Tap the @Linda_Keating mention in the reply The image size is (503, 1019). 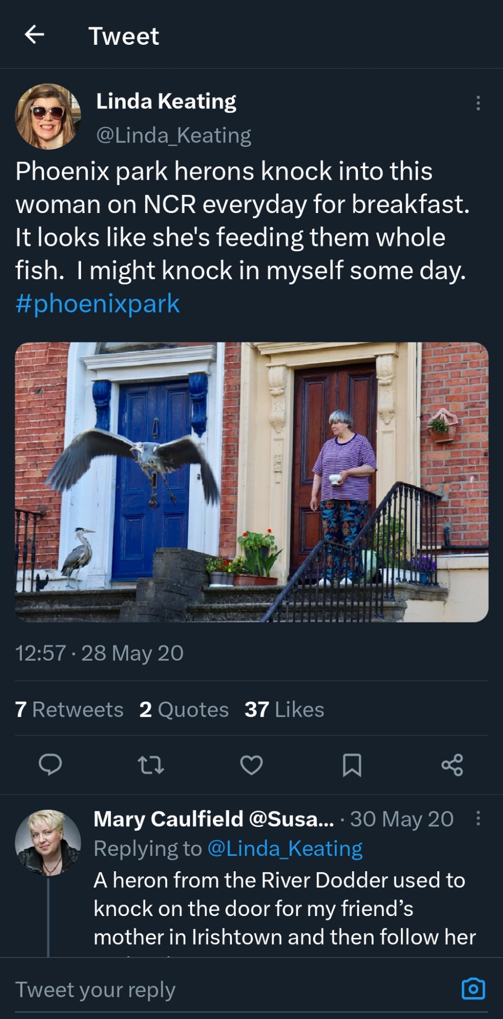point(285,848)
